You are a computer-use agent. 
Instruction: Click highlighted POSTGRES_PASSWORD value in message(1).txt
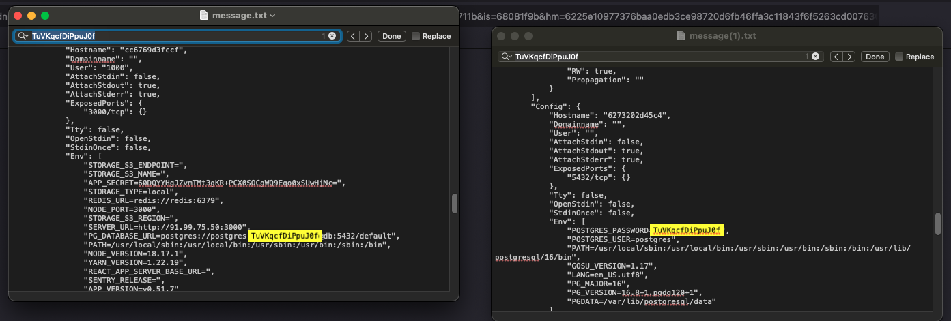click(686, 230)
